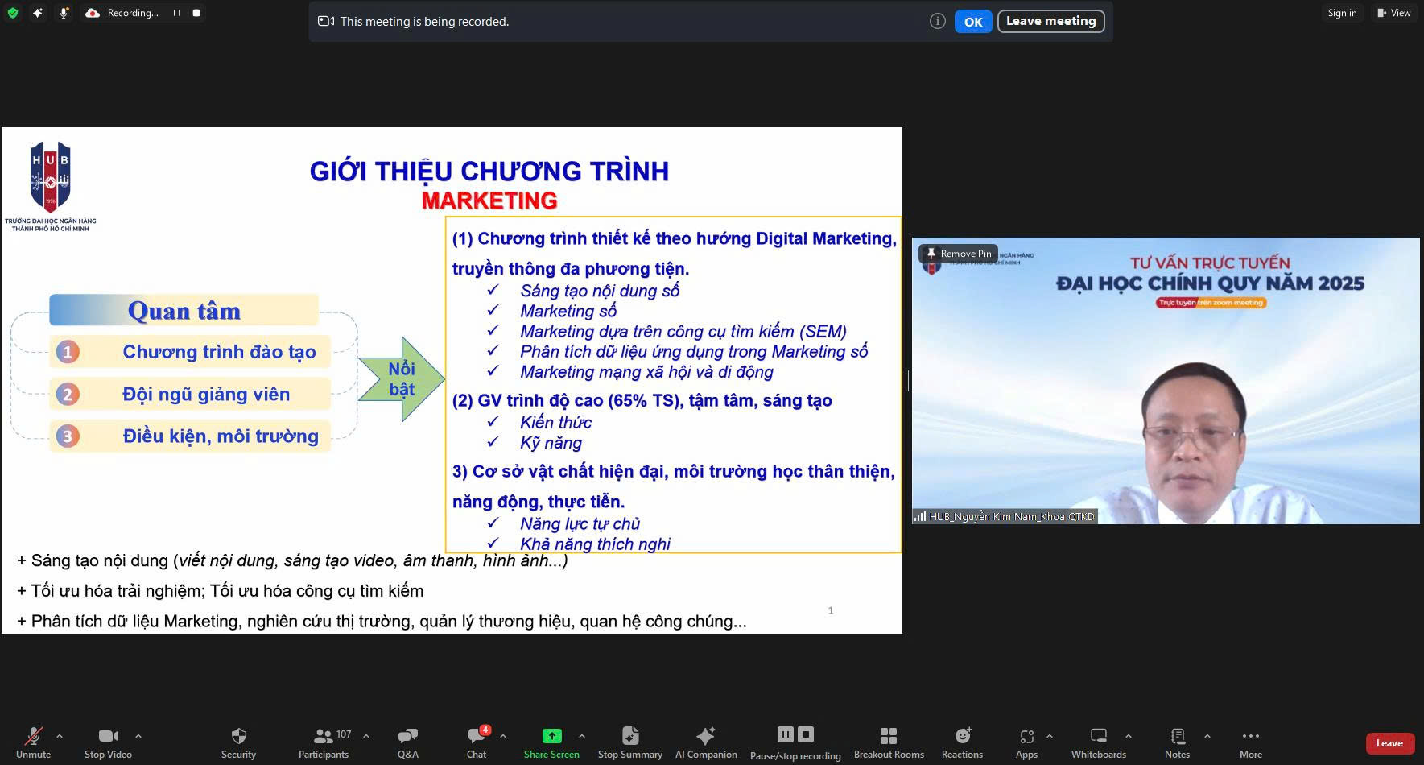Click the divider handle between slide and video

pos(907,381)
